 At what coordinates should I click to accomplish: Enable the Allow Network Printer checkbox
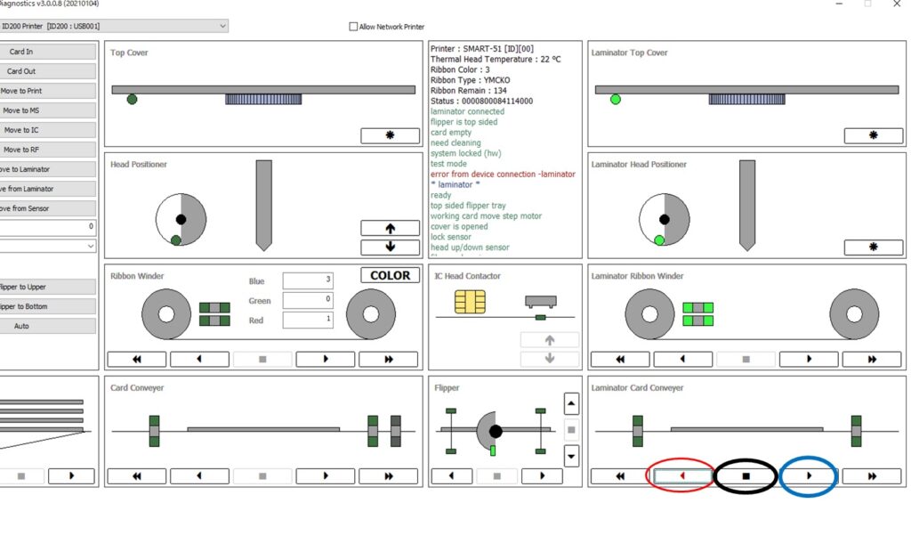pos(353,27)
